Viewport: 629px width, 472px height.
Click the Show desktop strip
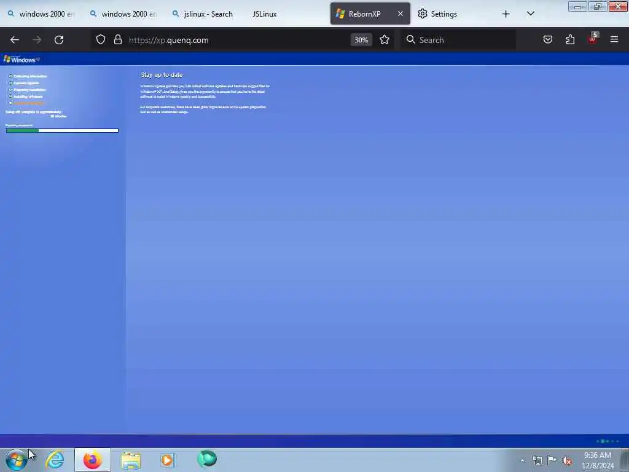pos(625,460)
